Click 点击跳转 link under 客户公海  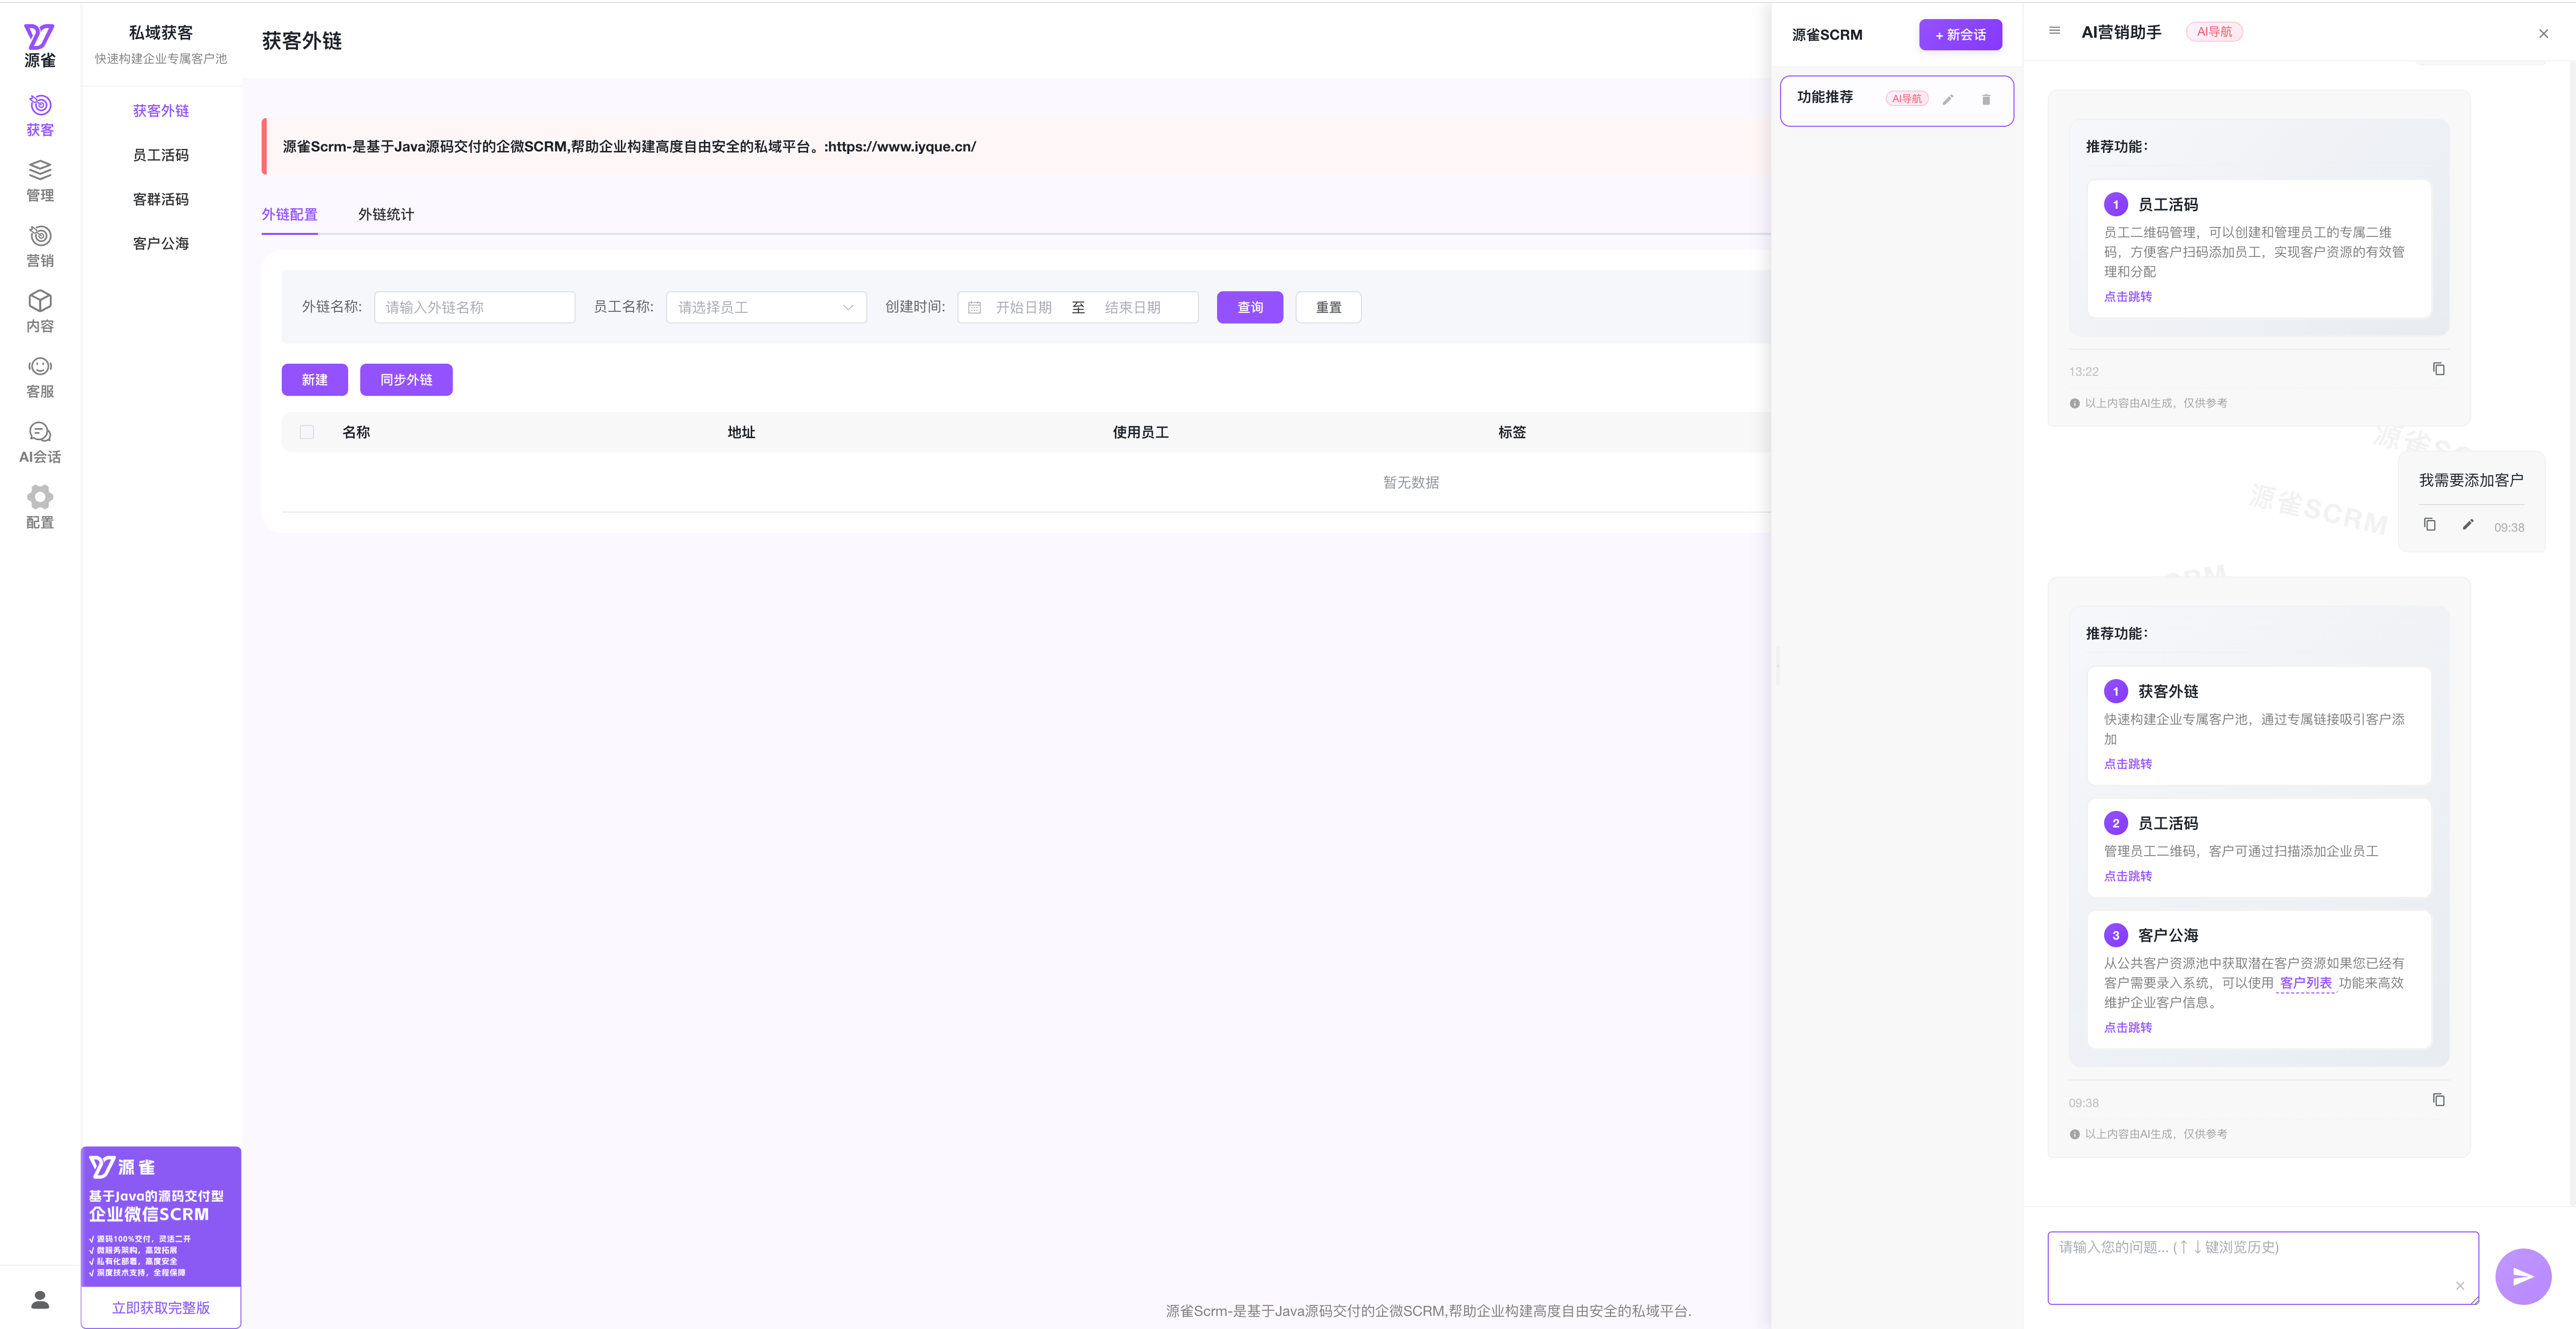click(x=2127, y=1027)
